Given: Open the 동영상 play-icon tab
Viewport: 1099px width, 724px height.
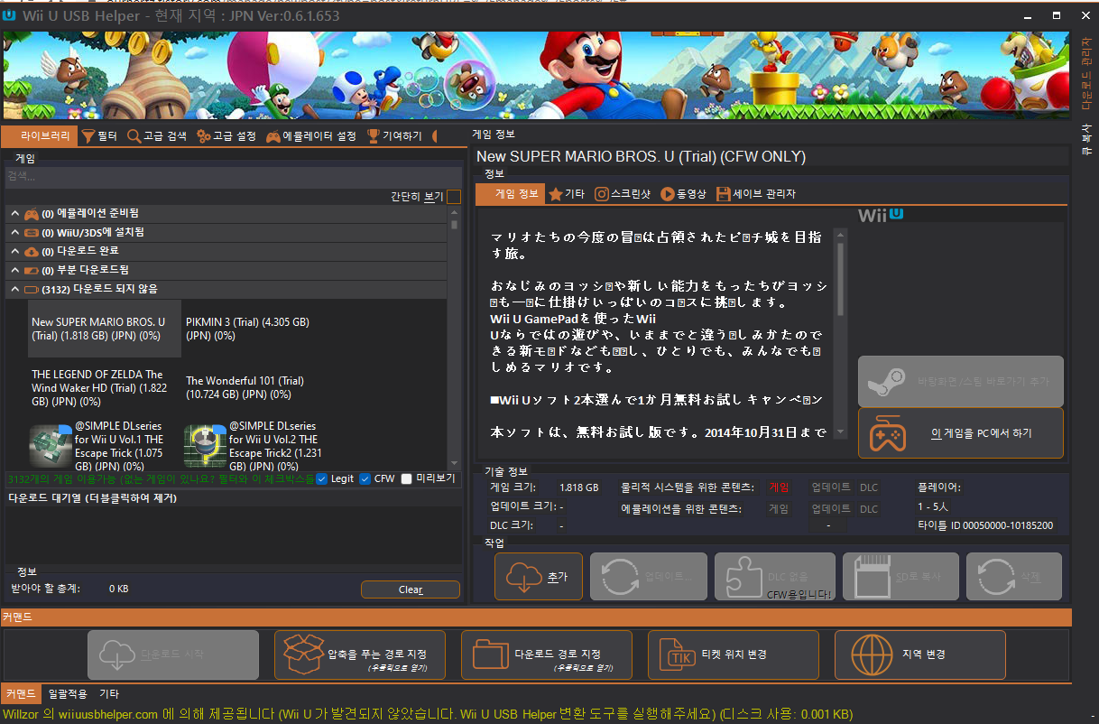Looking at the screenshot, I should tap(684, 194).
